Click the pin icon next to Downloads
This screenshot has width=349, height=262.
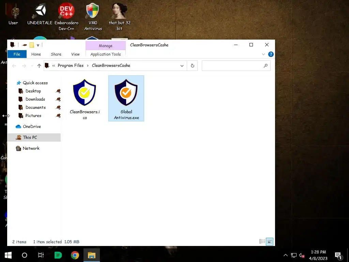coord(58,99)
